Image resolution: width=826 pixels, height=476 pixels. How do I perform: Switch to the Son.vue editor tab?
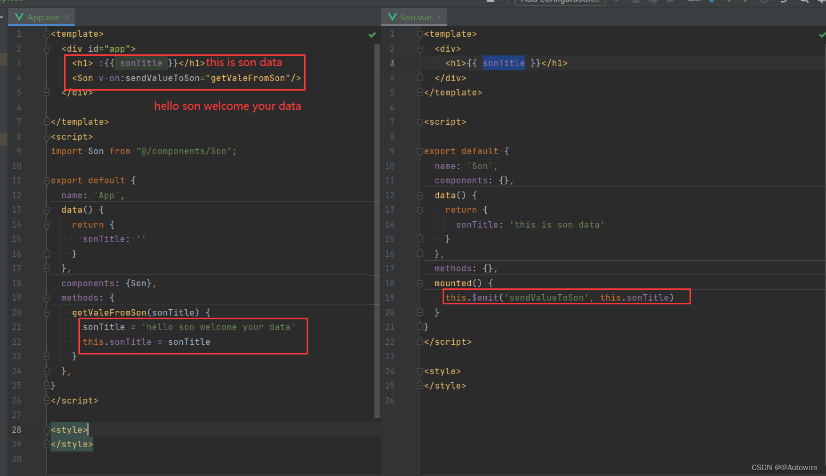414,17
